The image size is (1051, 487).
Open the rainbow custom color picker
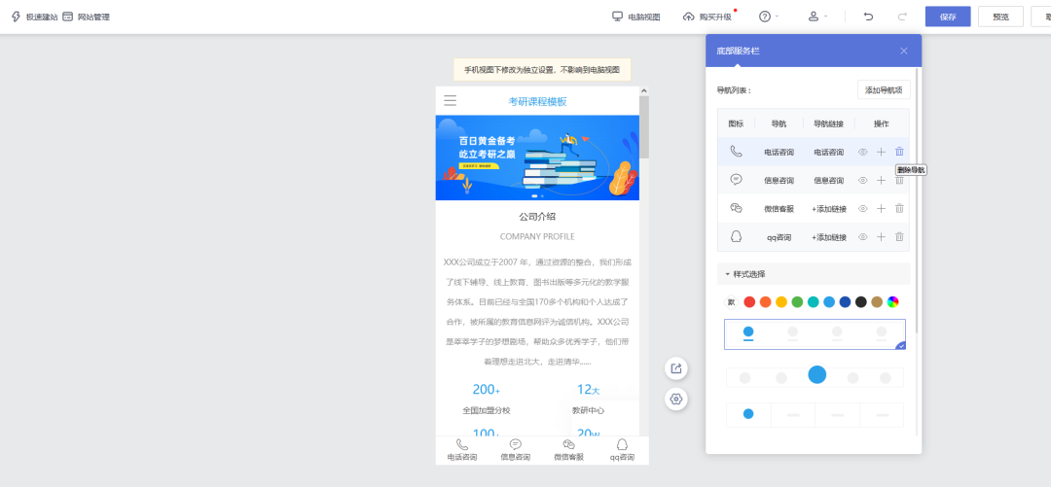pyautogui.click(x=892, y=302)
